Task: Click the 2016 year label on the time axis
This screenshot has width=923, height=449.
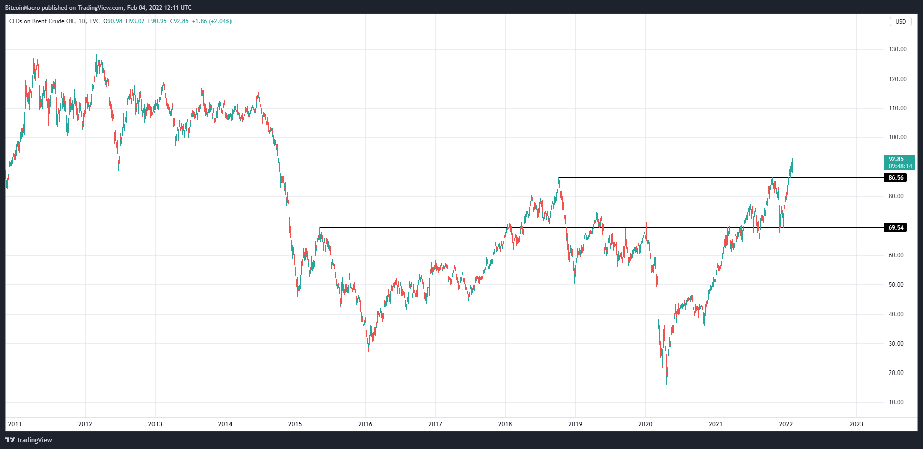Action: [x=365, y=424]
